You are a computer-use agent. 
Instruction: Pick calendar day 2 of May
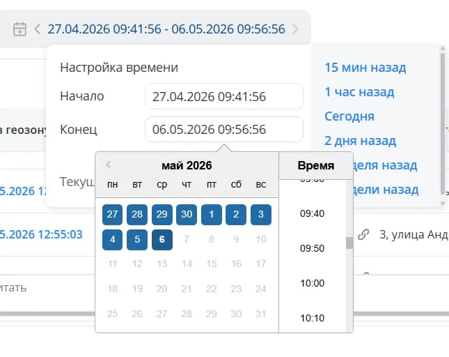(236, 215)
